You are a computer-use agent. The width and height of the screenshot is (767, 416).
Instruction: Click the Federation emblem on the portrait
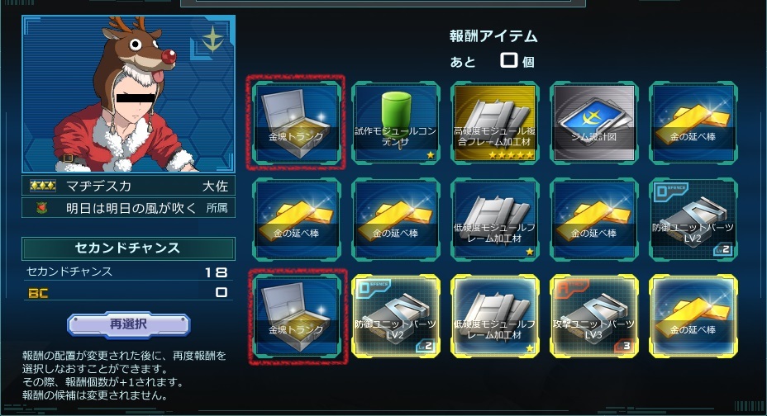[x=212, y=39]
